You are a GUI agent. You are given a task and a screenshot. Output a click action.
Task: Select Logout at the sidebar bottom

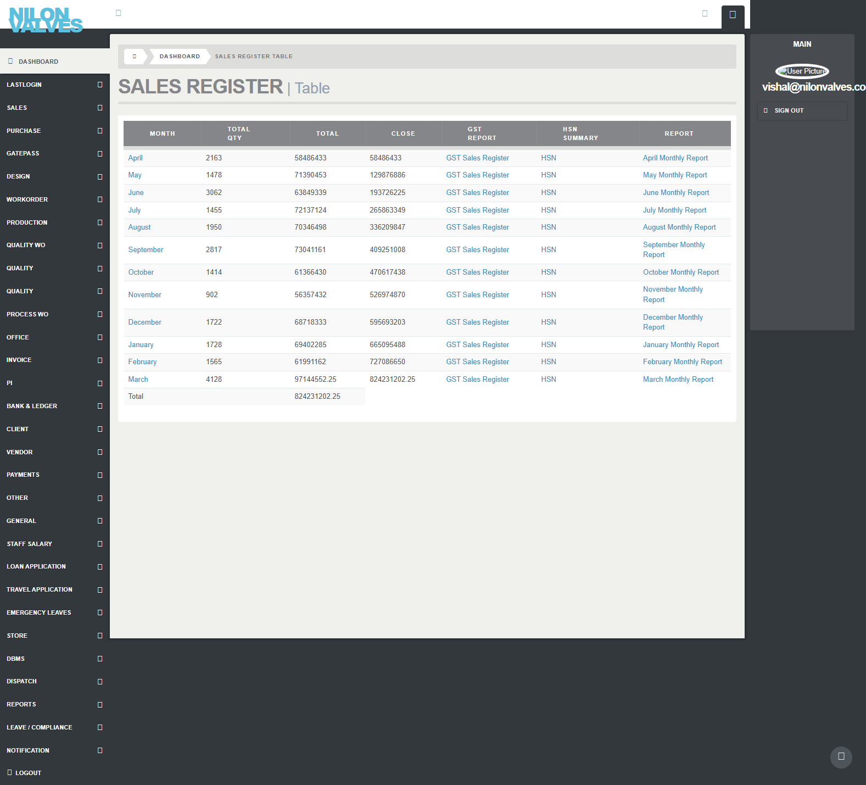coord(28,773)
